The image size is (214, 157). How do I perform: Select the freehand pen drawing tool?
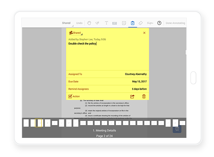click(x=97, y=23)
